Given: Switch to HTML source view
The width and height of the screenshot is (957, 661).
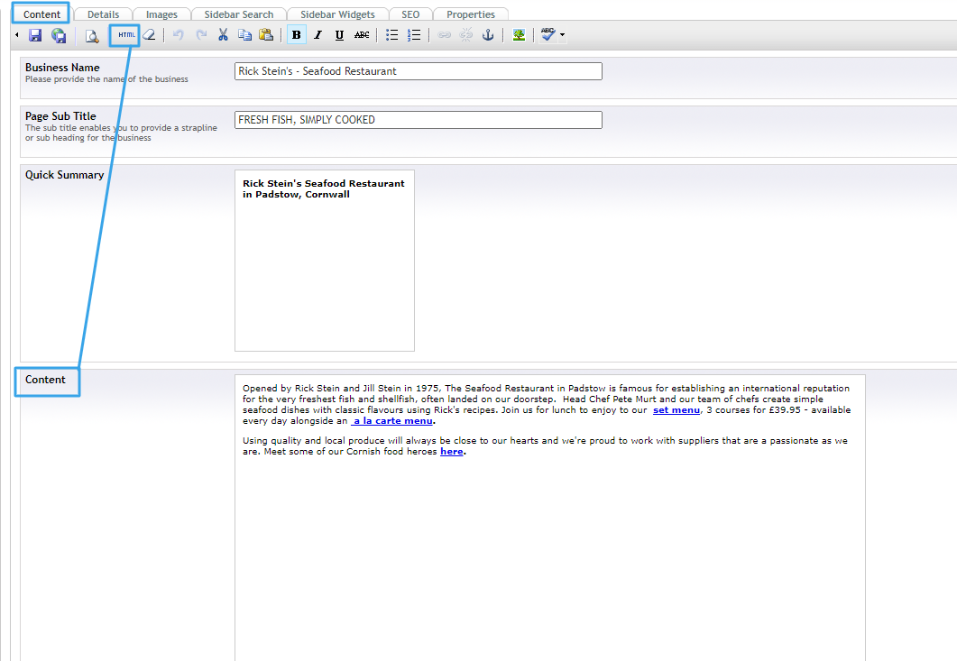Looking at the screenshot, I should (126, 35).
